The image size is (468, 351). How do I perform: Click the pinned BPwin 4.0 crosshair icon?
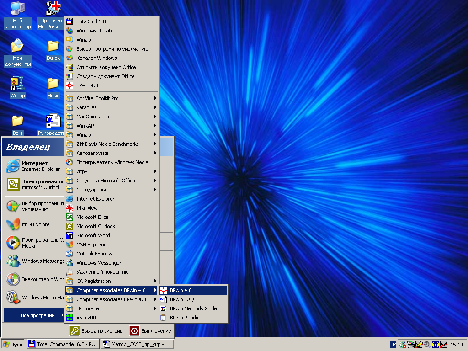pos(69,85)
